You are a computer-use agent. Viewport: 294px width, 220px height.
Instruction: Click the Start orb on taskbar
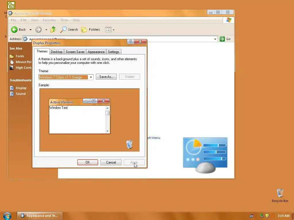tap(7, 216)
